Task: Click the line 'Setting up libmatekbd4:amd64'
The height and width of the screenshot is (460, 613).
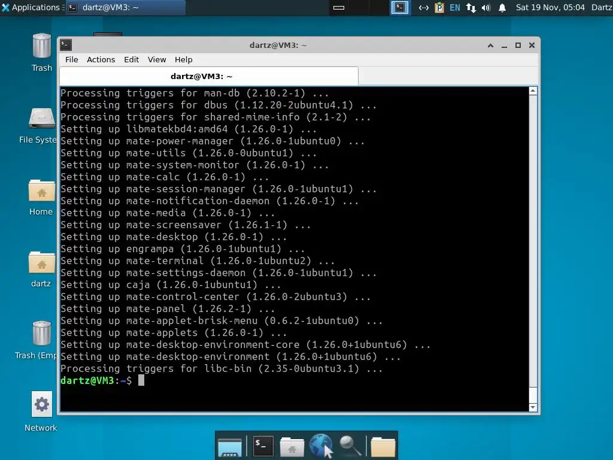Action: 189,129
